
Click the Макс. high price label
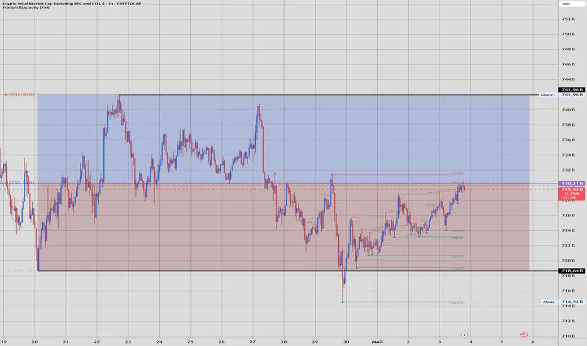coord(548,95)
